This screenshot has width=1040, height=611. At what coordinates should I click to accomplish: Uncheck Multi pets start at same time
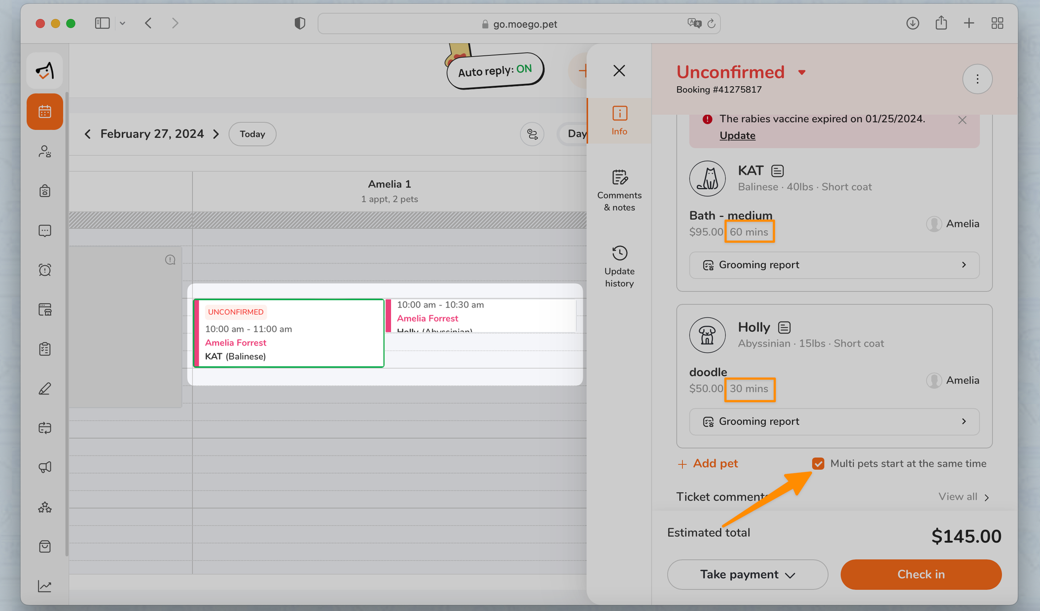tap(818, 463)
